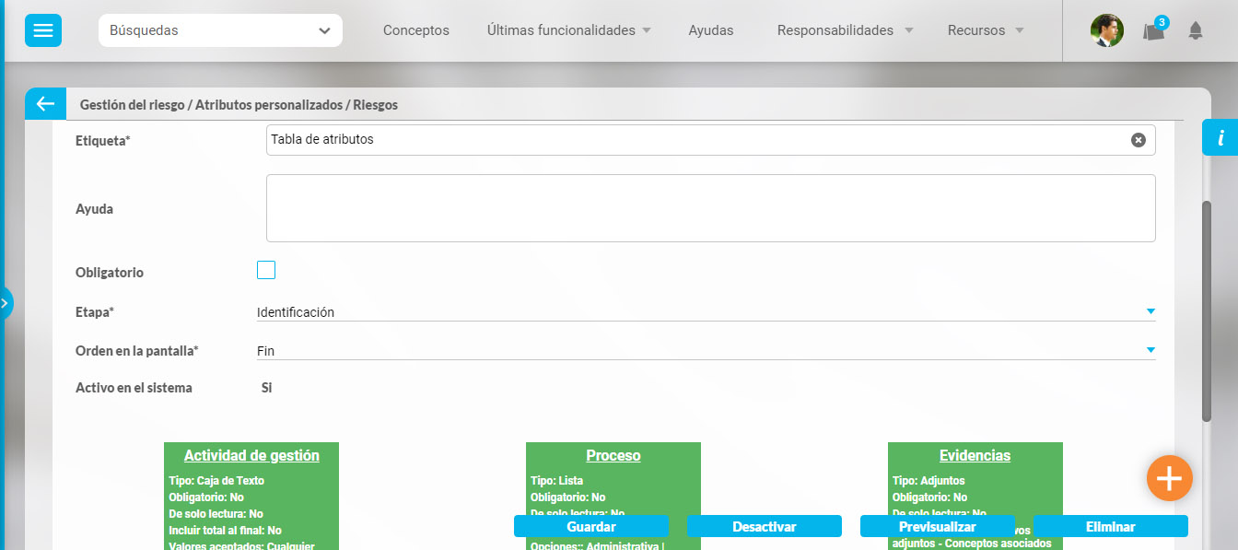The image size is (1238, 550).
Task: Open the Etapa dropdown
Action: tap(706, 312)
